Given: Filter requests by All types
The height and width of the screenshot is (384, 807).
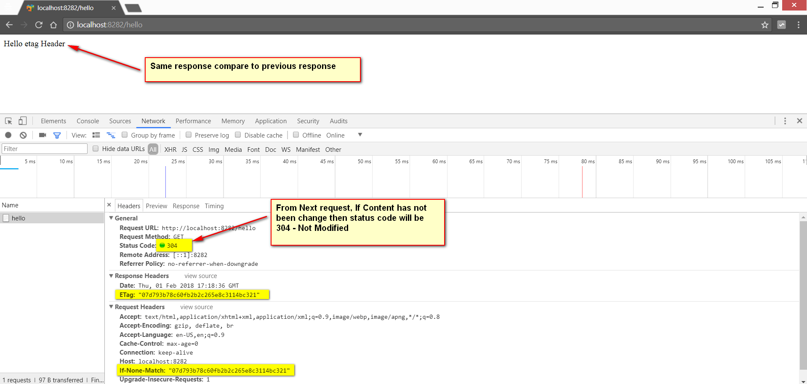Looking at the screenshot, I should click(153, 149).
